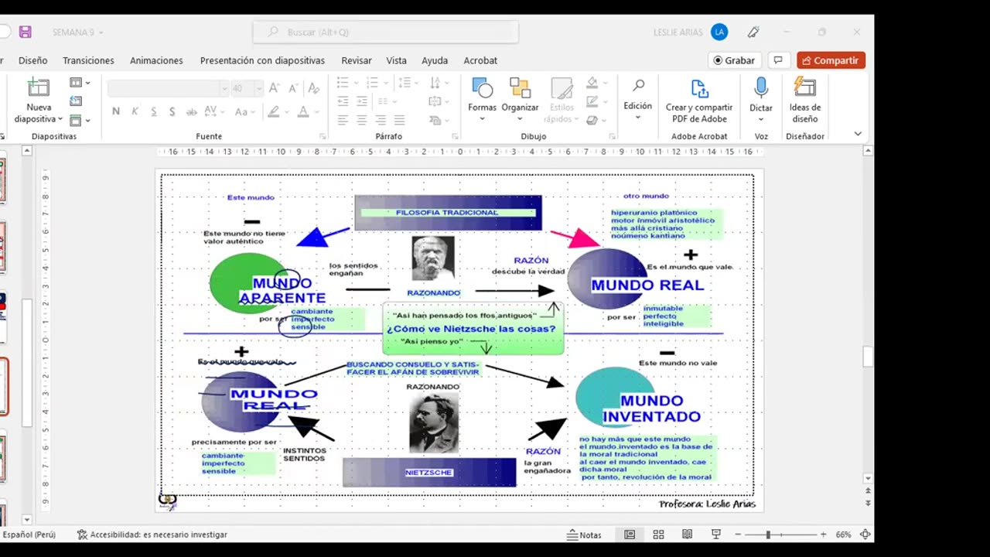Open the Revisar tab
Image resolution: width=990 pixels, height=557 pixels.
357,60
